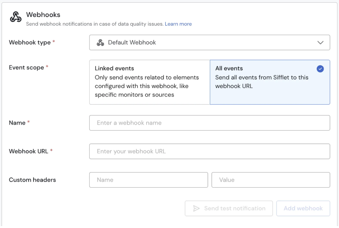Open the Learn more link
Screen dimensions: 339x228
click(x=178, y=24)
